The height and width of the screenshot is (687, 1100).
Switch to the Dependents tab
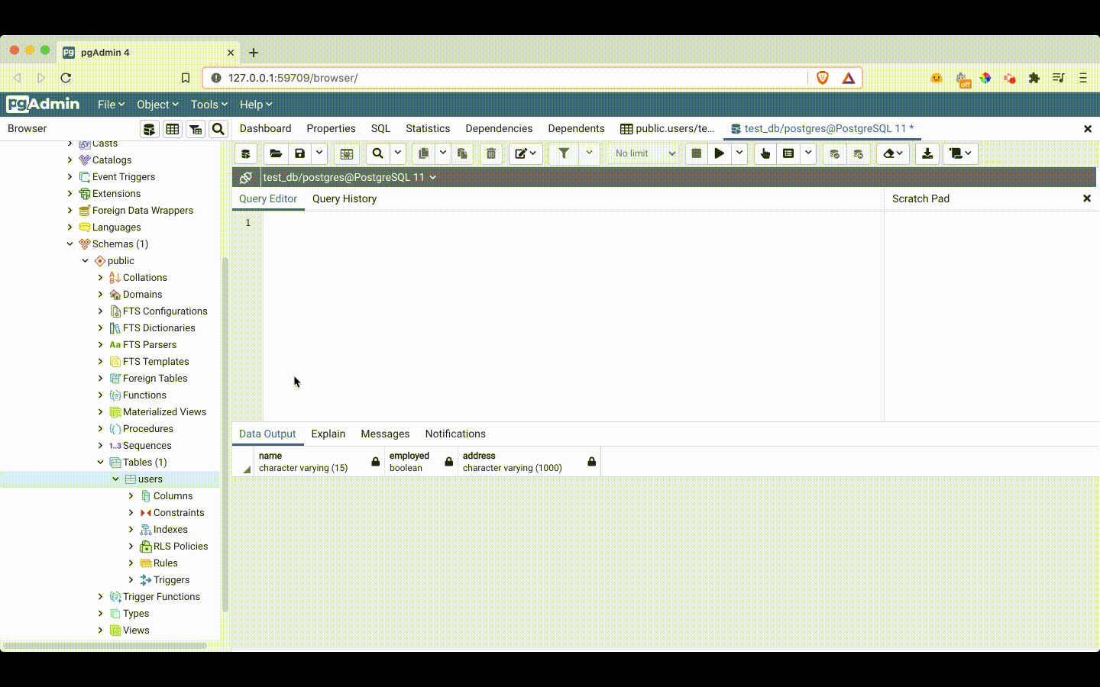click(x=576, y=129)
